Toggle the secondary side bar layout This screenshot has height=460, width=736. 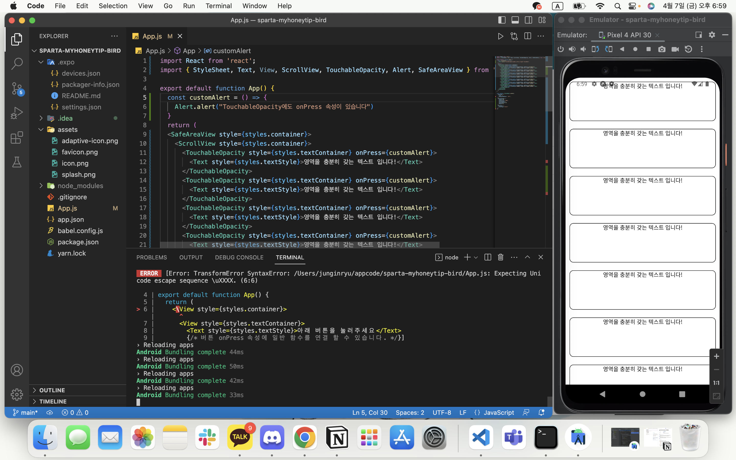(x=528, y=20)
